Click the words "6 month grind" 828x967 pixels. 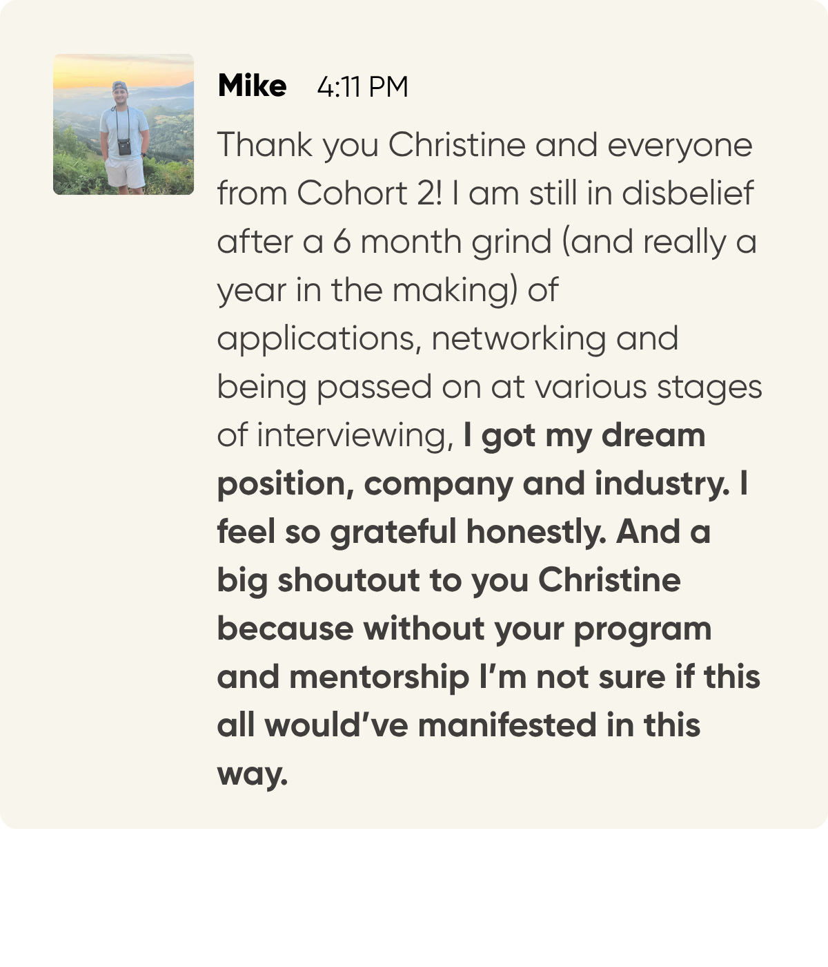coord(442,242)
